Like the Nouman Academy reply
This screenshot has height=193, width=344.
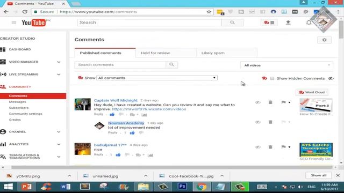[x=132, y=132]
